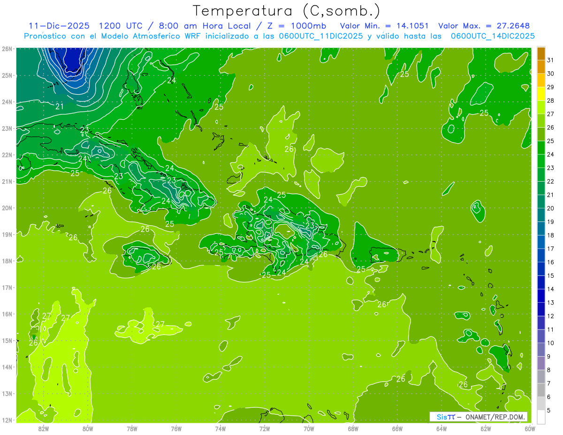Click the "15N" latitude axis label

8,340
